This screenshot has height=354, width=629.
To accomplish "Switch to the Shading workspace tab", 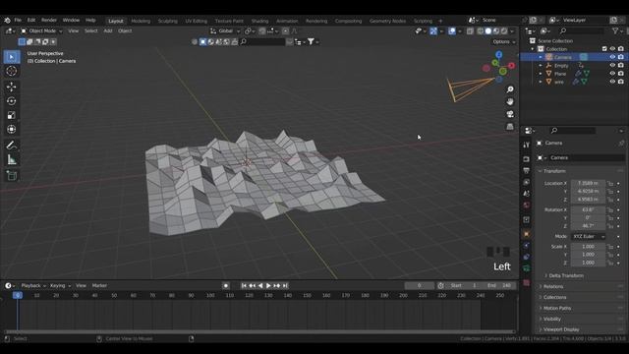I will click(259, 21).
